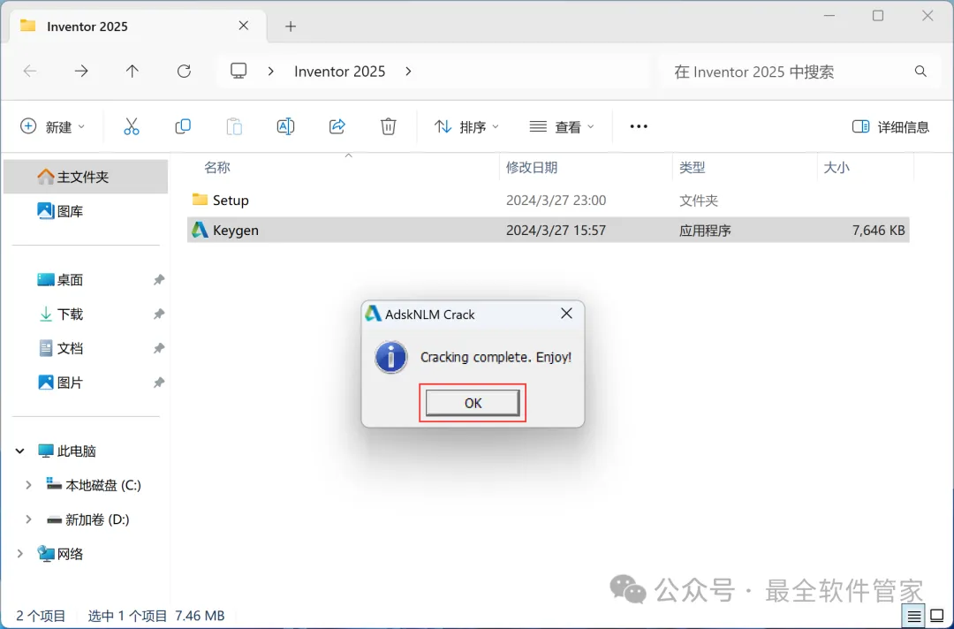The image size is (954, 629).
Task: Select the Keygen application file
Action: point(549,230)
